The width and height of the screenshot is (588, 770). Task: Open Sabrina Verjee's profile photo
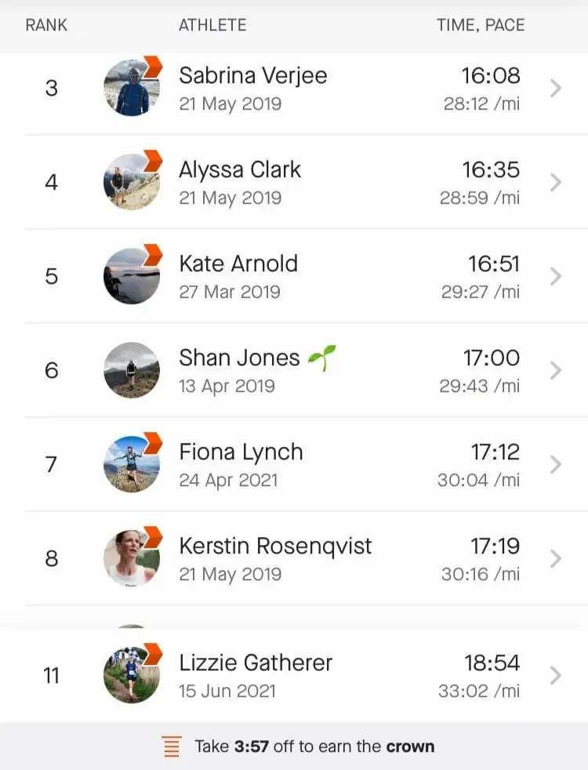[131, 88]
